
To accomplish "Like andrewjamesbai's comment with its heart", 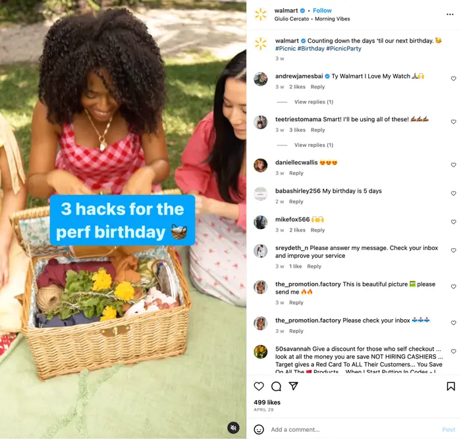I will coord(453,78).
